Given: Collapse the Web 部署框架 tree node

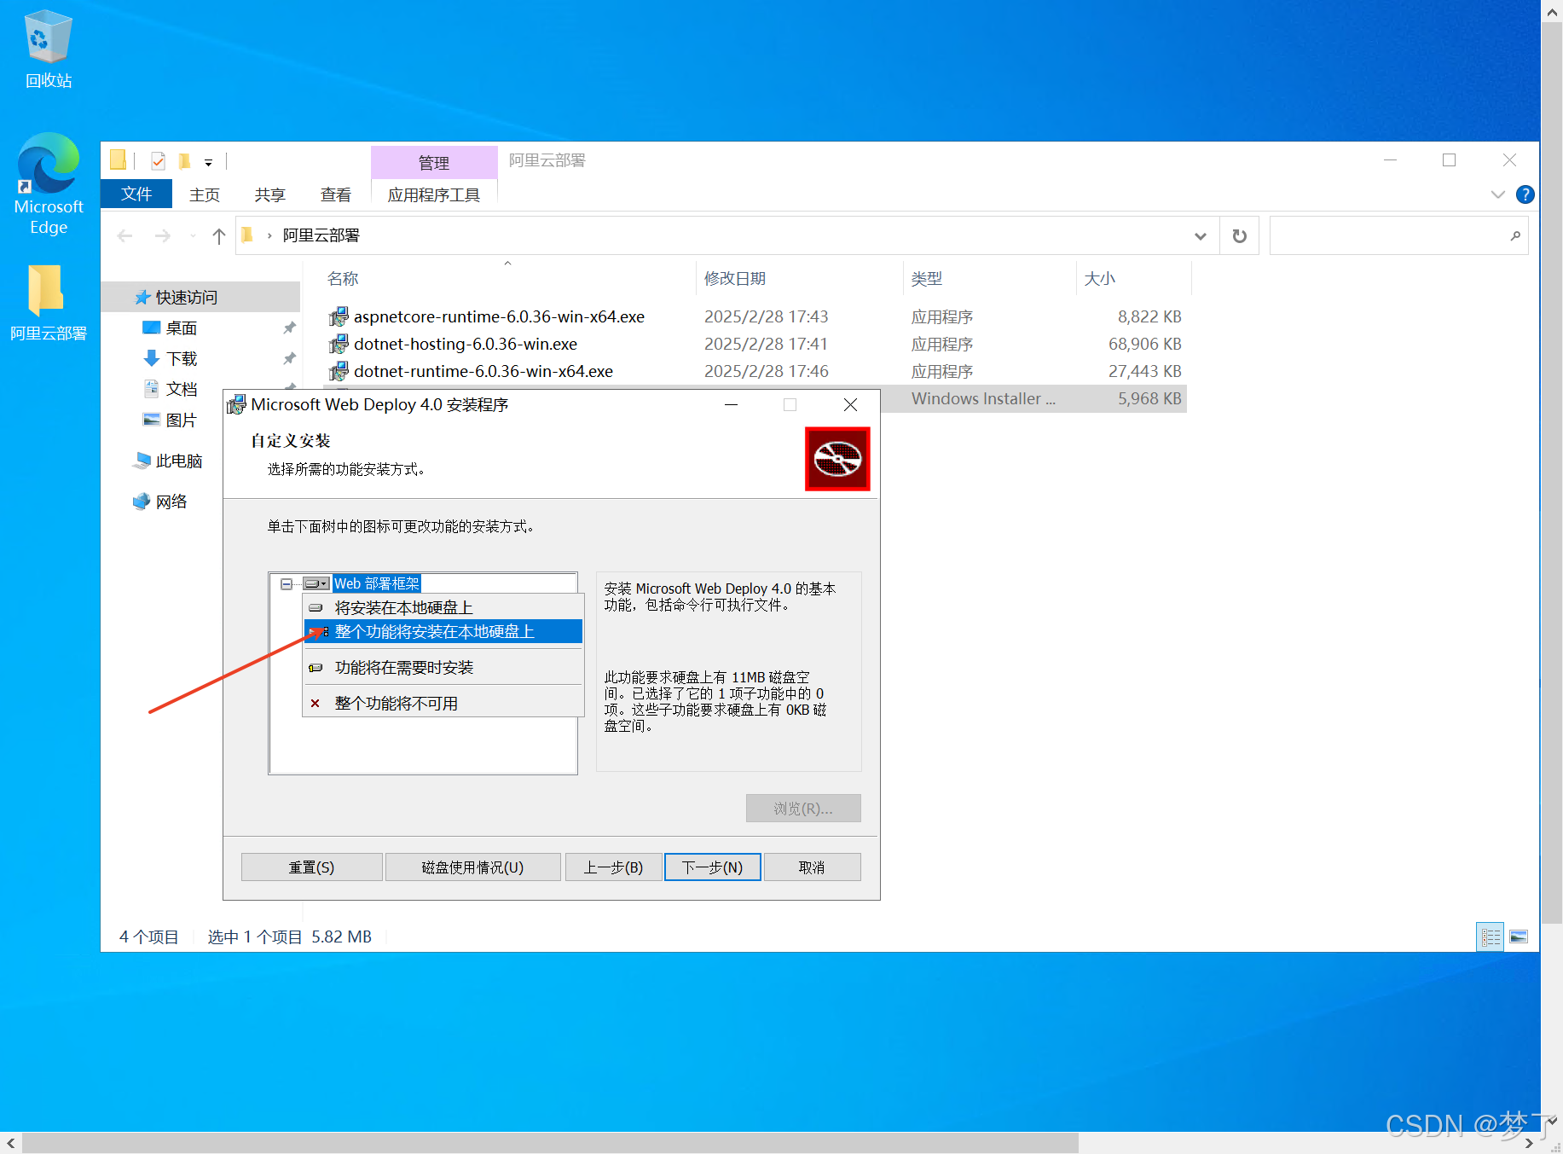Looking at the screenshot, I should [287, 583].
